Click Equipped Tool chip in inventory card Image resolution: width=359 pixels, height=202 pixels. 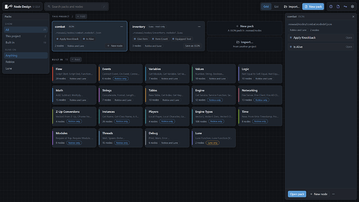point(182,39)
